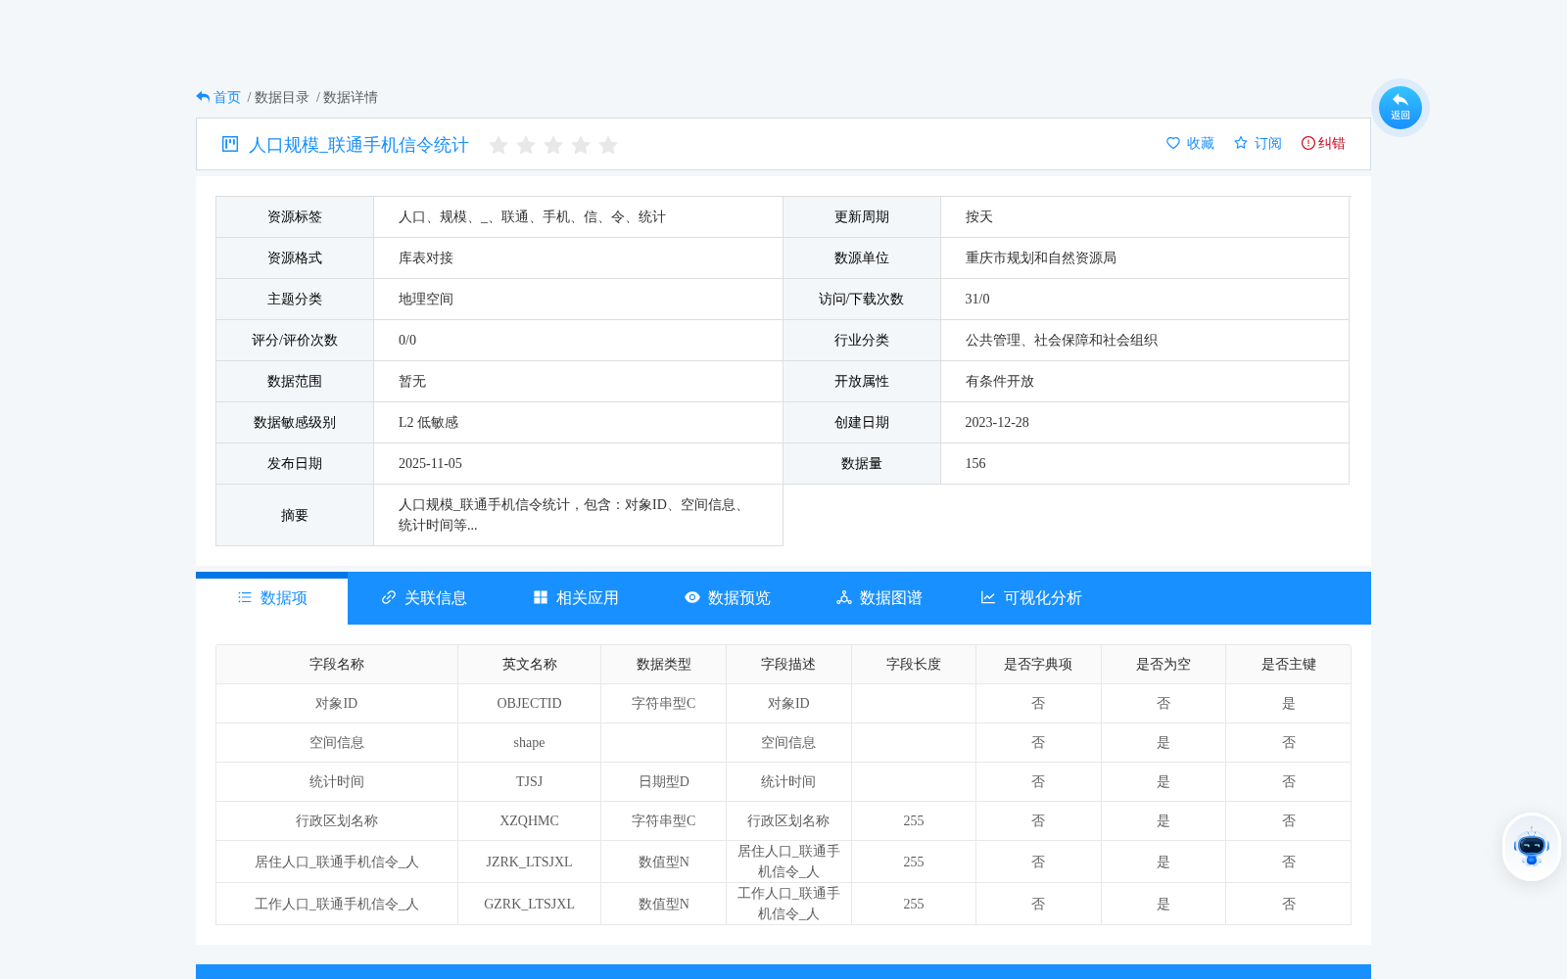The image size is (1567, 979).
Task: Open the chatbot robot assistant icon
Action: tap(1531, 847)
